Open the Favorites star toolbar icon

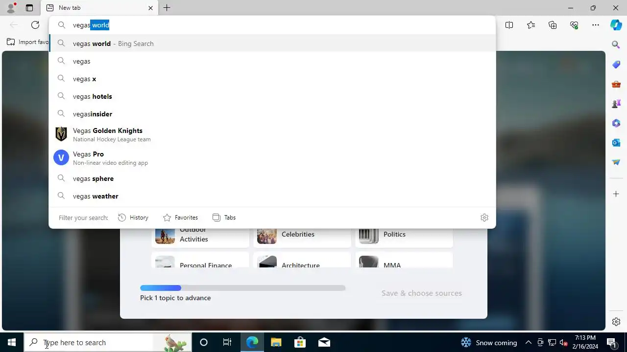(x=531, y=25)
